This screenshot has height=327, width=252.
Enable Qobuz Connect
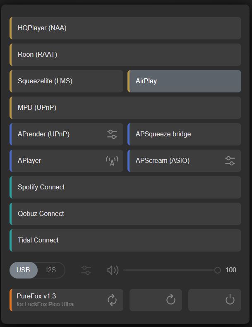coord(125,214)
